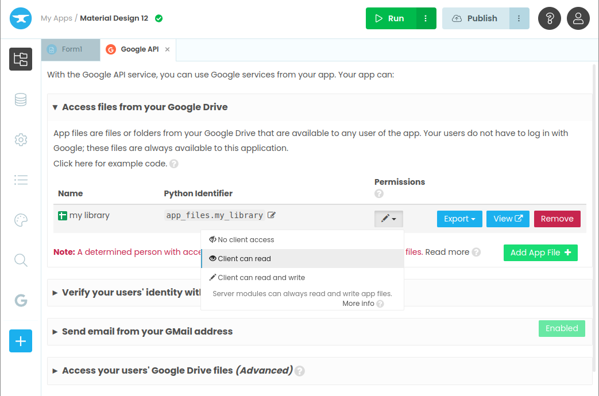Open the App Browser sidebar icon
Screen dimensions: 599x396
21,59
